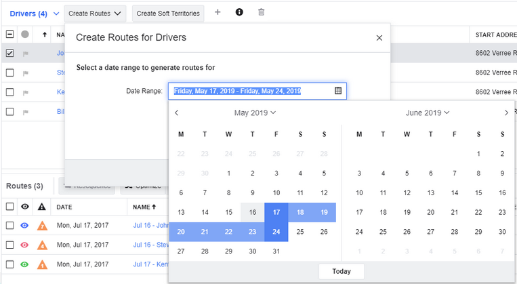The width and height of the screenshot is (517, 284).
Task: Toggle select-all checkbox in Drivers table header
Action: coord(10,34)
